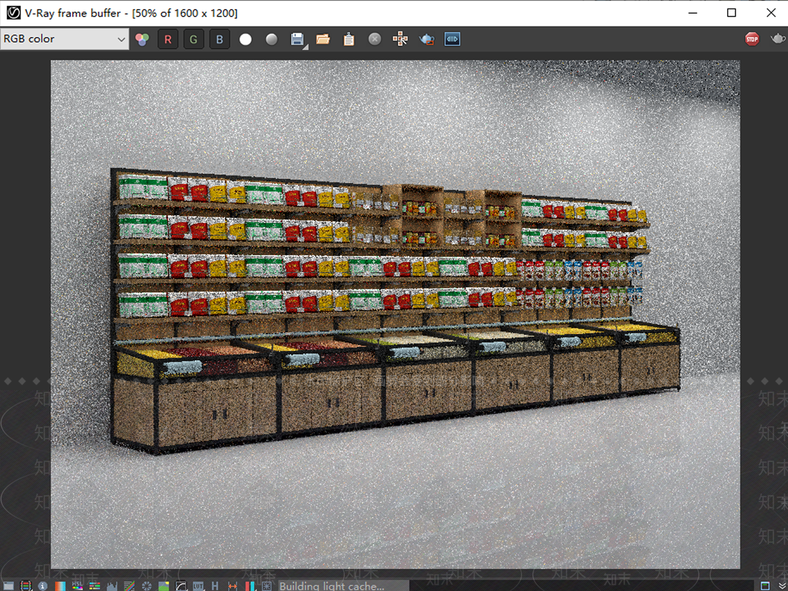Toggle the green channel button
The image size is (788, 591).
(x=194, y=39)
